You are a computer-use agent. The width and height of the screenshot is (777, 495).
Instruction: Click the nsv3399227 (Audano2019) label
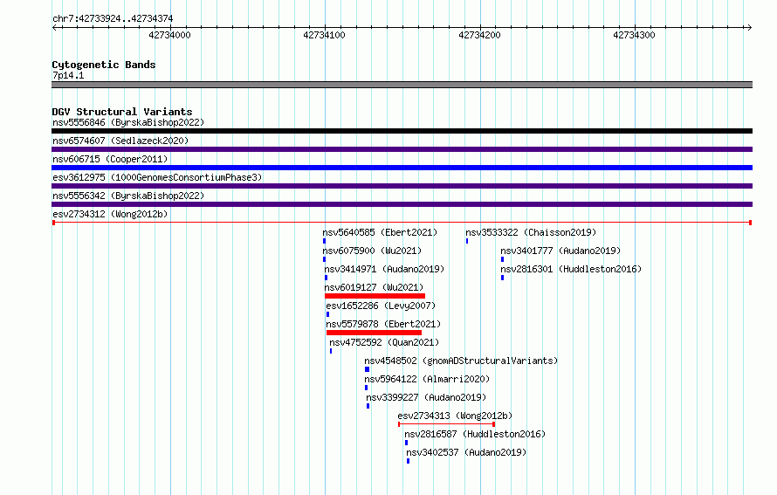click(x=426, y=397)
